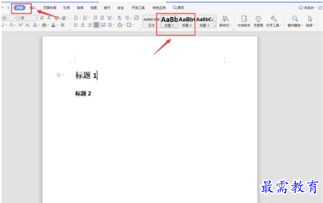Center align the text
The width and height of the screenshot is (323, 203).
(83, 25)
